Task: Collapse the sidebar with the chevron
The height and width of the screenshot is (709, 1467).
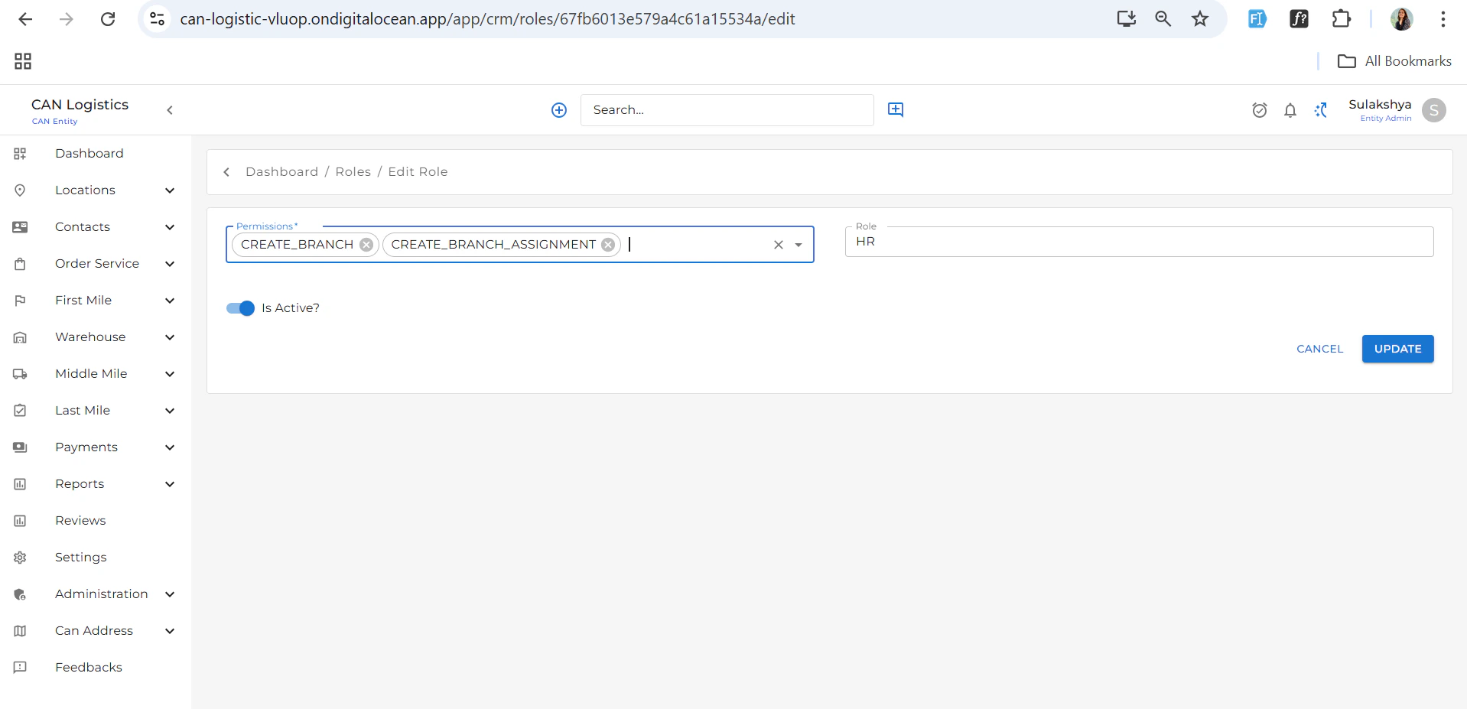Action: (x=170, y=110)
